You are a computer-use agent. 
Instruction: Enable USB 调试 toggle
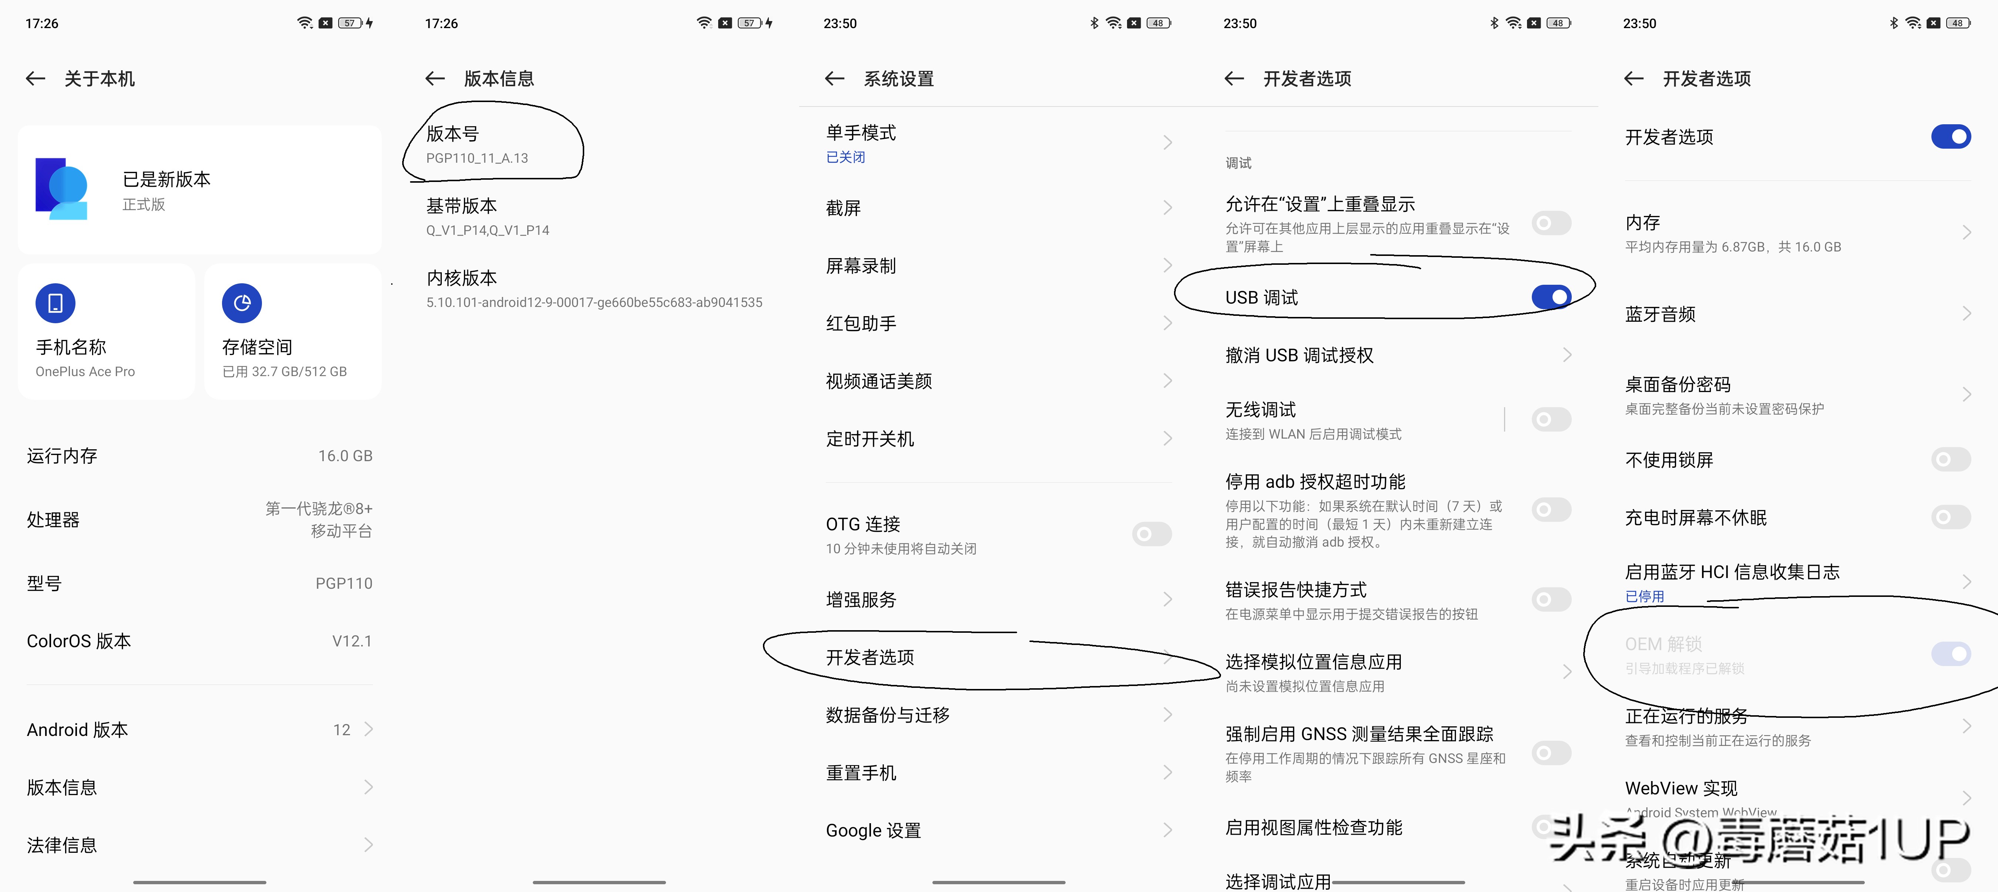(x=1553, y=296)
